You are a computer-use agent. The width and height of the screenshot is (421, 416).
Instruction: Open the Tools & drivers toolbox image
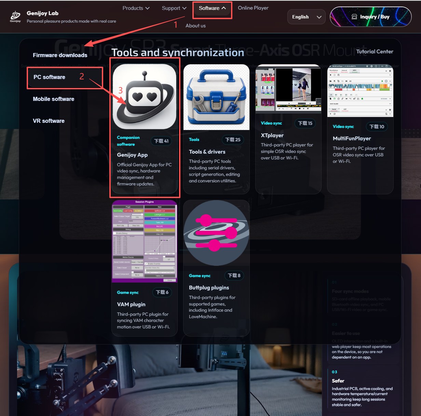point(216,97)
